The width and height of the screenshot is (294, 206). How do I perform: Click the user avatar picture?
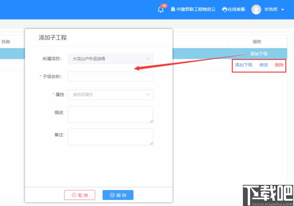point(256,9)
